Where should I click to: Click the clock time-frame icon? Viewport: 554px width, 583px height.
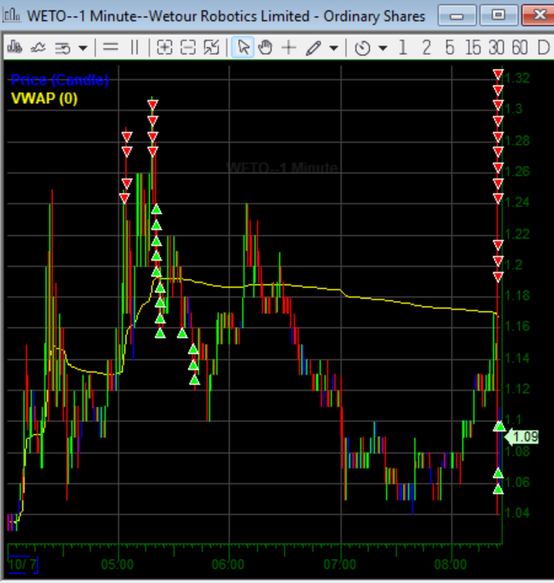(x=363, y=48)
